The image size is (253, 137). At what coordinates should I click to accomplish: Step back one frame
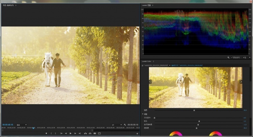pos(66,133)
